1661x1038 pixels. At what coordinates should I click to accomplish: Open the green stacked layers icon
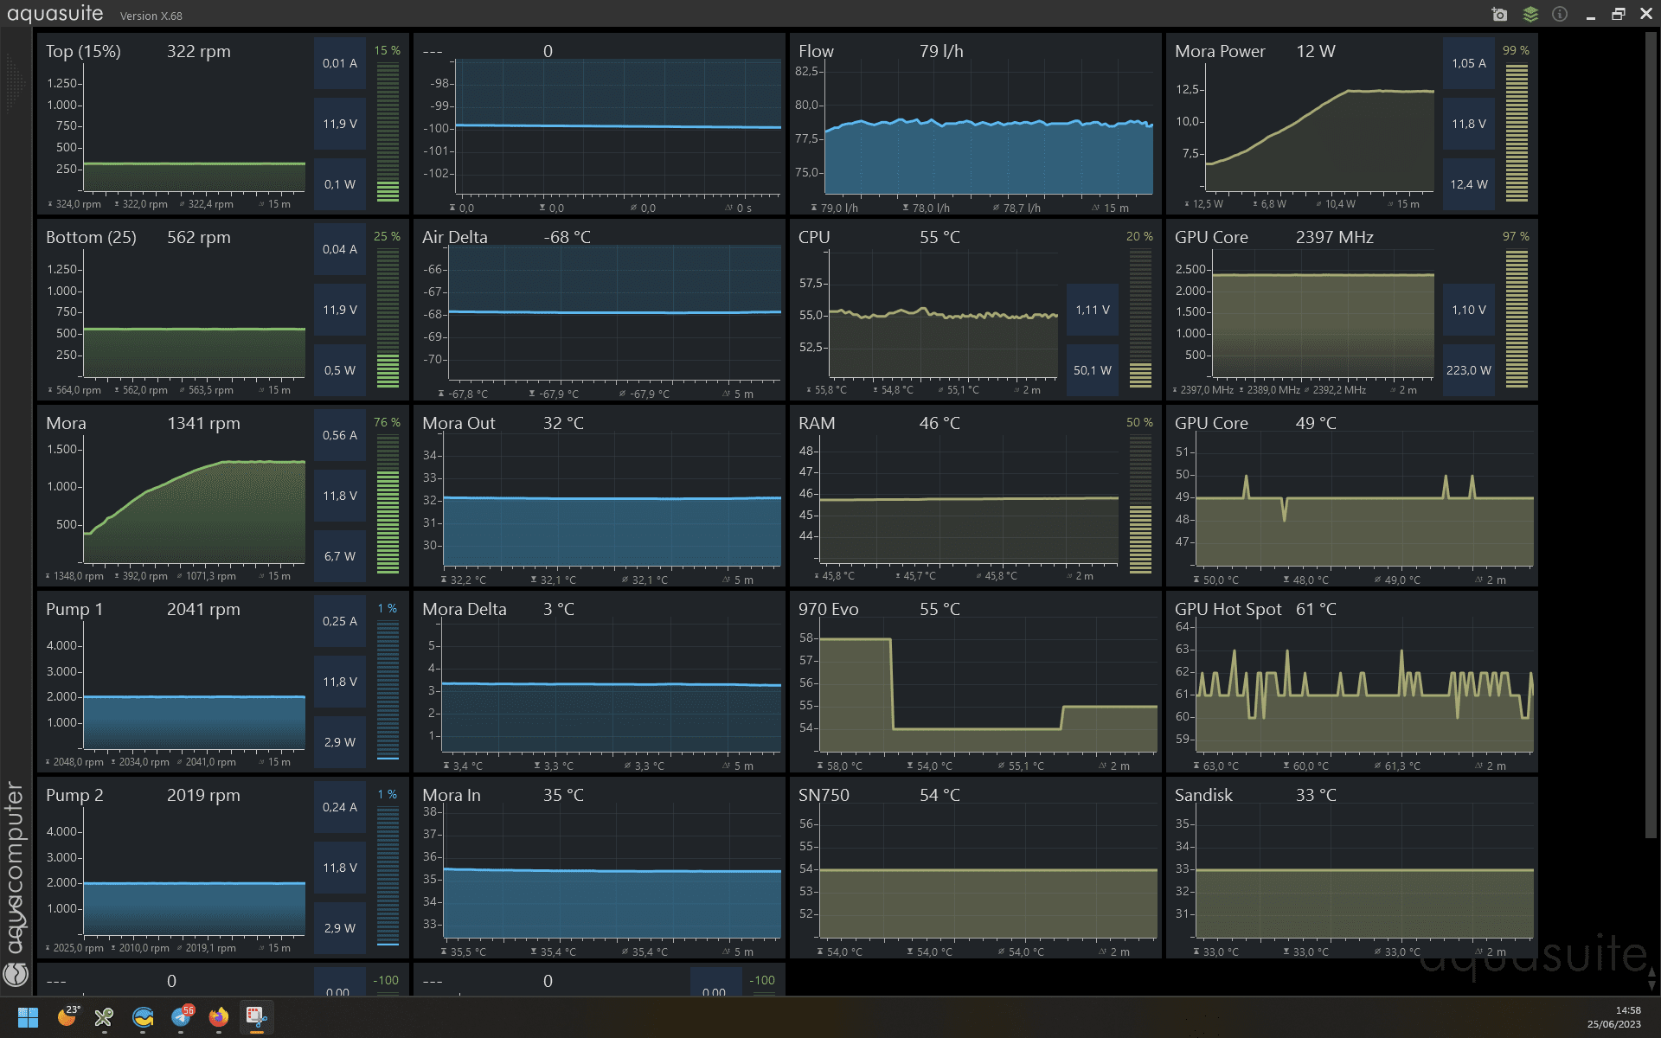click(1530, 15)
